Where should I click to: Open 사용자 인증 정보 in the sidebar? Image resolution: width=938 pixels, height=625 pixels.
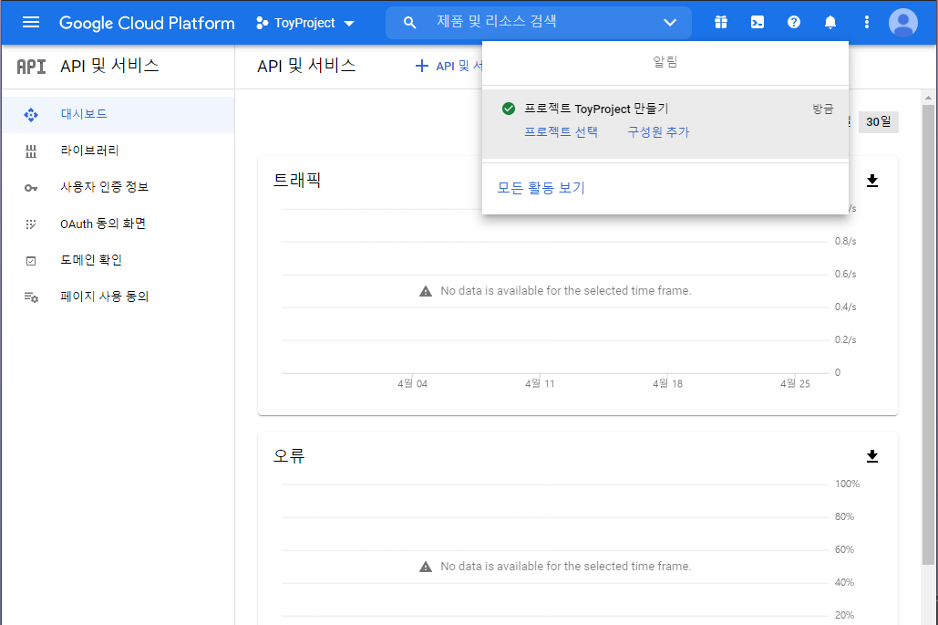(x=119, y=187)
